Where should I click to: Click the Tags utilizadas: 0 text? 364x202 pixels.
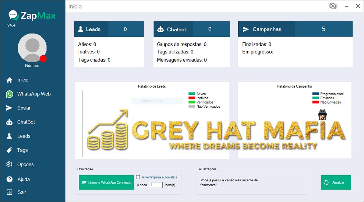[x=175, y=52]
